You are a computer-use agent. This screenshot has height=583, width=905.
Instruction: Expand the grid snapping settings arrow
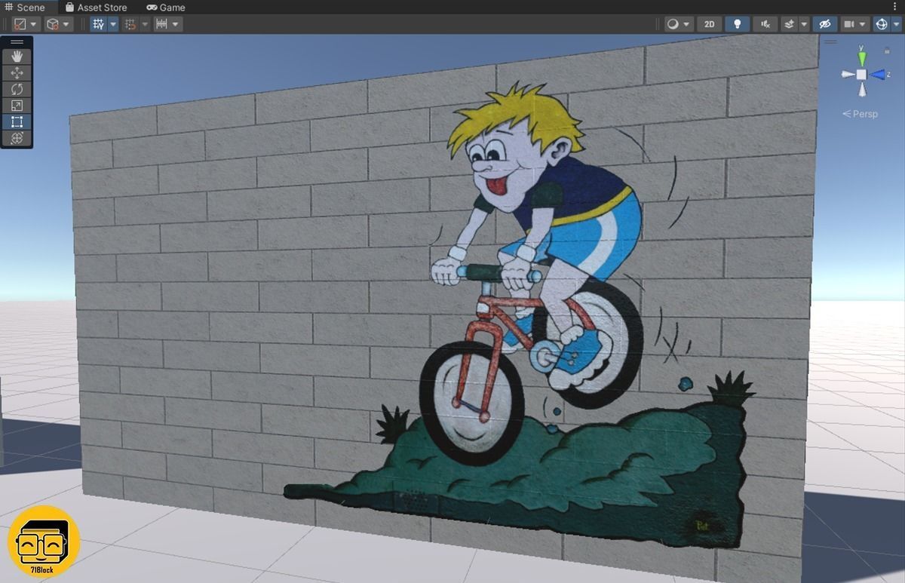146,24
